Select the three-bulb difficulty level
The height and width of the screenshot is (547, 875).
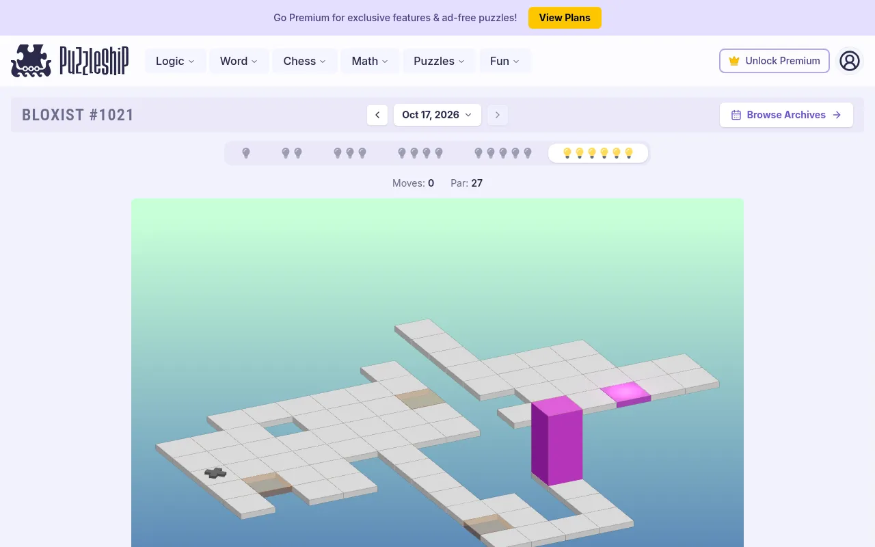pyautogui.click(x=350, y=153)
